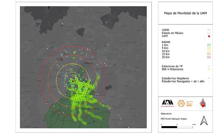222x136 pixels.
Task: Click the Estado de México legend label
Action: point(172,33)
